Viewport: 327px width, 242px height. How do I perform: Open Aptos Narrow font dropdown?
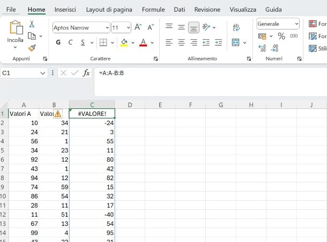tap(107, 27)
